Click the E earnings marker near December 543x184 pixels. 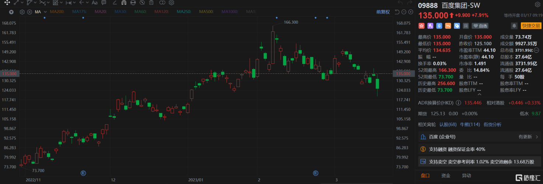83,173
